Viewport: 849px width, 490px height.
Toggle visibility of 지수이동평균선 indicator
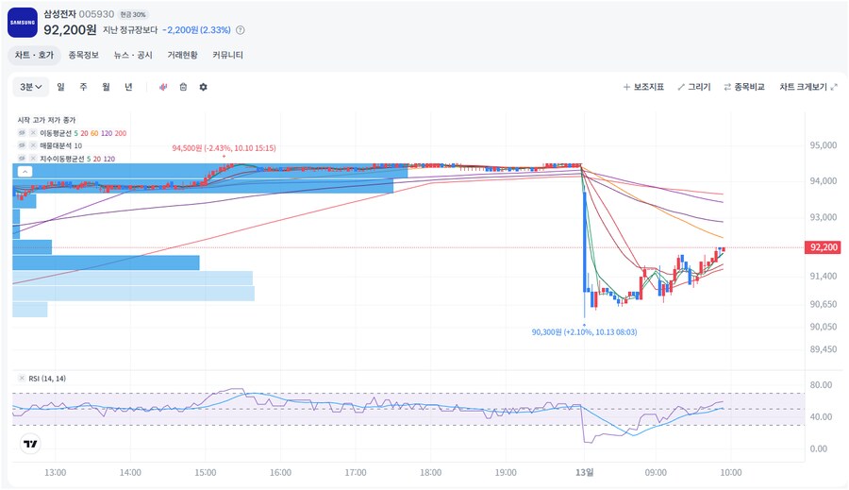(22, 159)
